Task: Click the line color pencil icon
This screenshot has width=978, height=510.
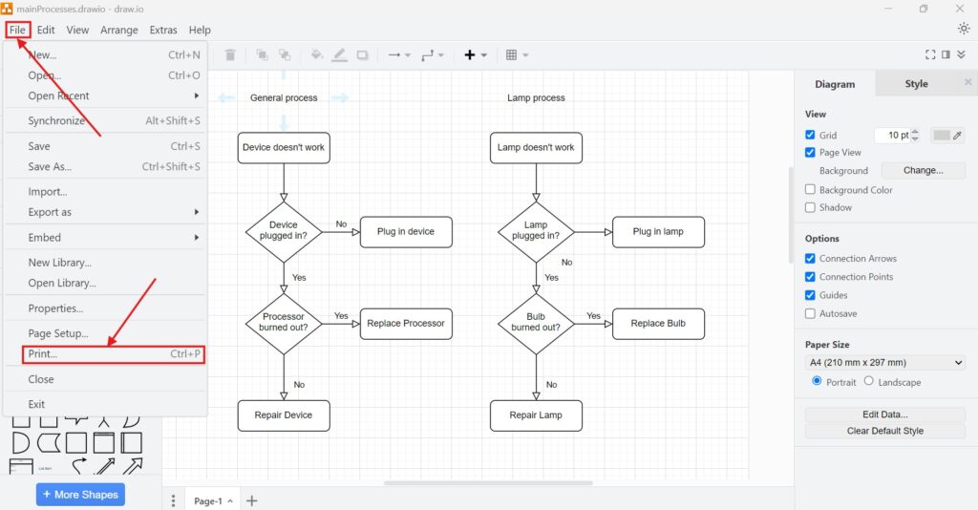Action: [339, 55]
